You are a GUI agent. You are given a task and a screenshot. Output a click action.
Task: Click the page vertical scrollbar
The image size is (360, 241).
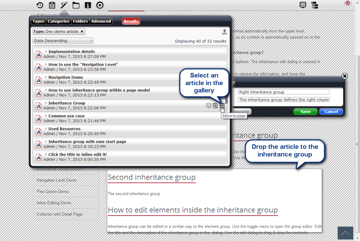357,144
